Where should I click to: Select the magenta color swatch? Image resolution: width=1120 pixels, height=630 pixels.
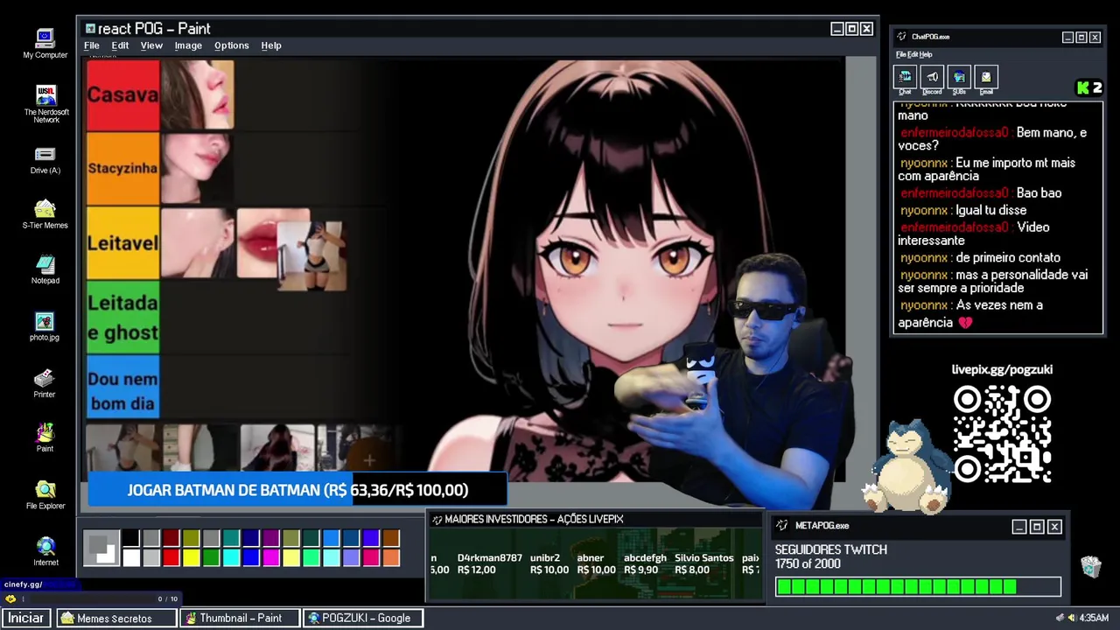tap(271, 557)
